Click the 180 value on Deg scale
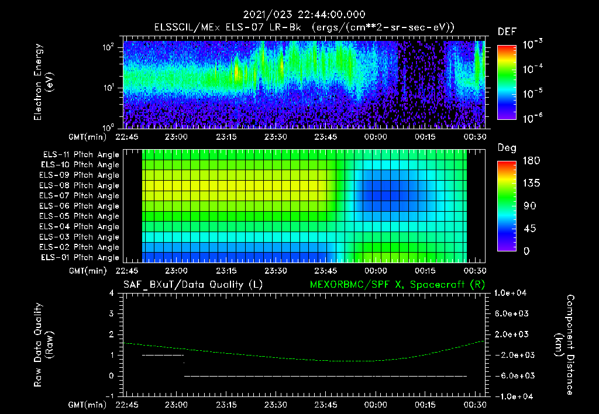 (531, 161)
